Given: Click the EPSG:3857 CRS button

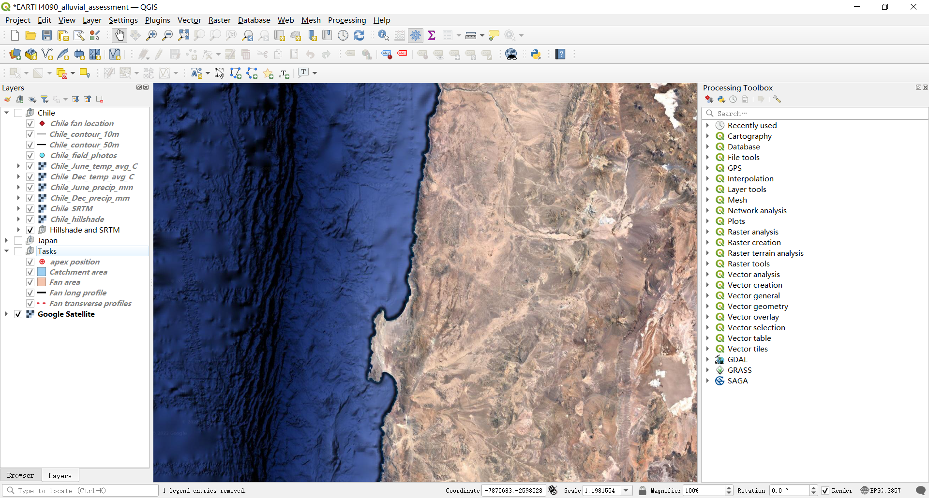Looking at the screenshot, I should tap(881, 490).
